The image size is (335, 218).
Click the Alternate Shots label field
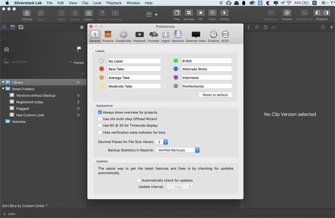(x=207, y=69)
